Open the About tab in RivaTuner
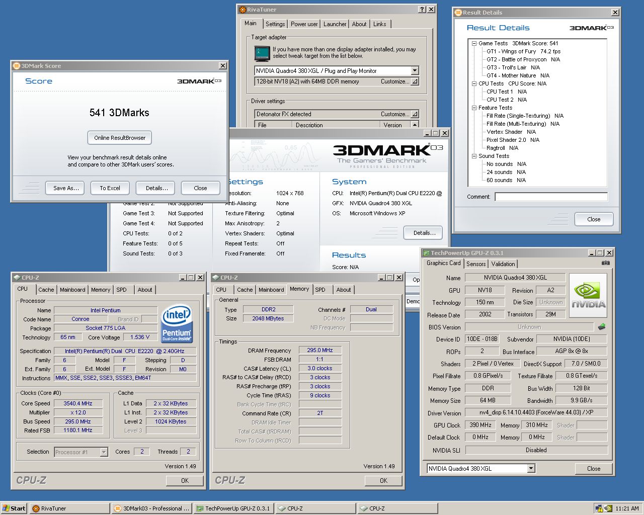Viewport: 644px width, 515px height. coord(359,24)
